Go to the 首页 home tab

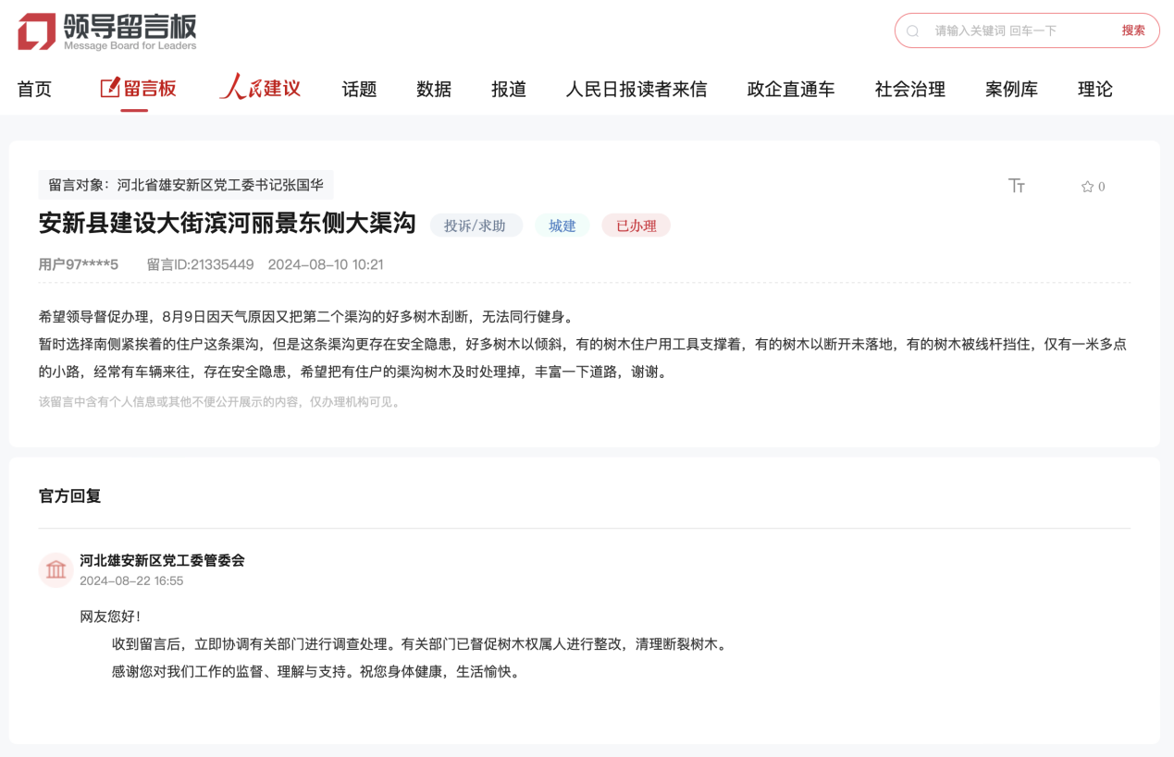(x=34, y=90)
